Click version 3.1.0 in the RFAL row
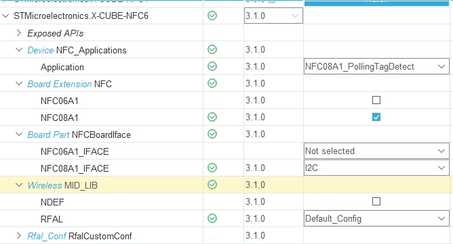The image size is (453, 244). (x=256, y=218)
